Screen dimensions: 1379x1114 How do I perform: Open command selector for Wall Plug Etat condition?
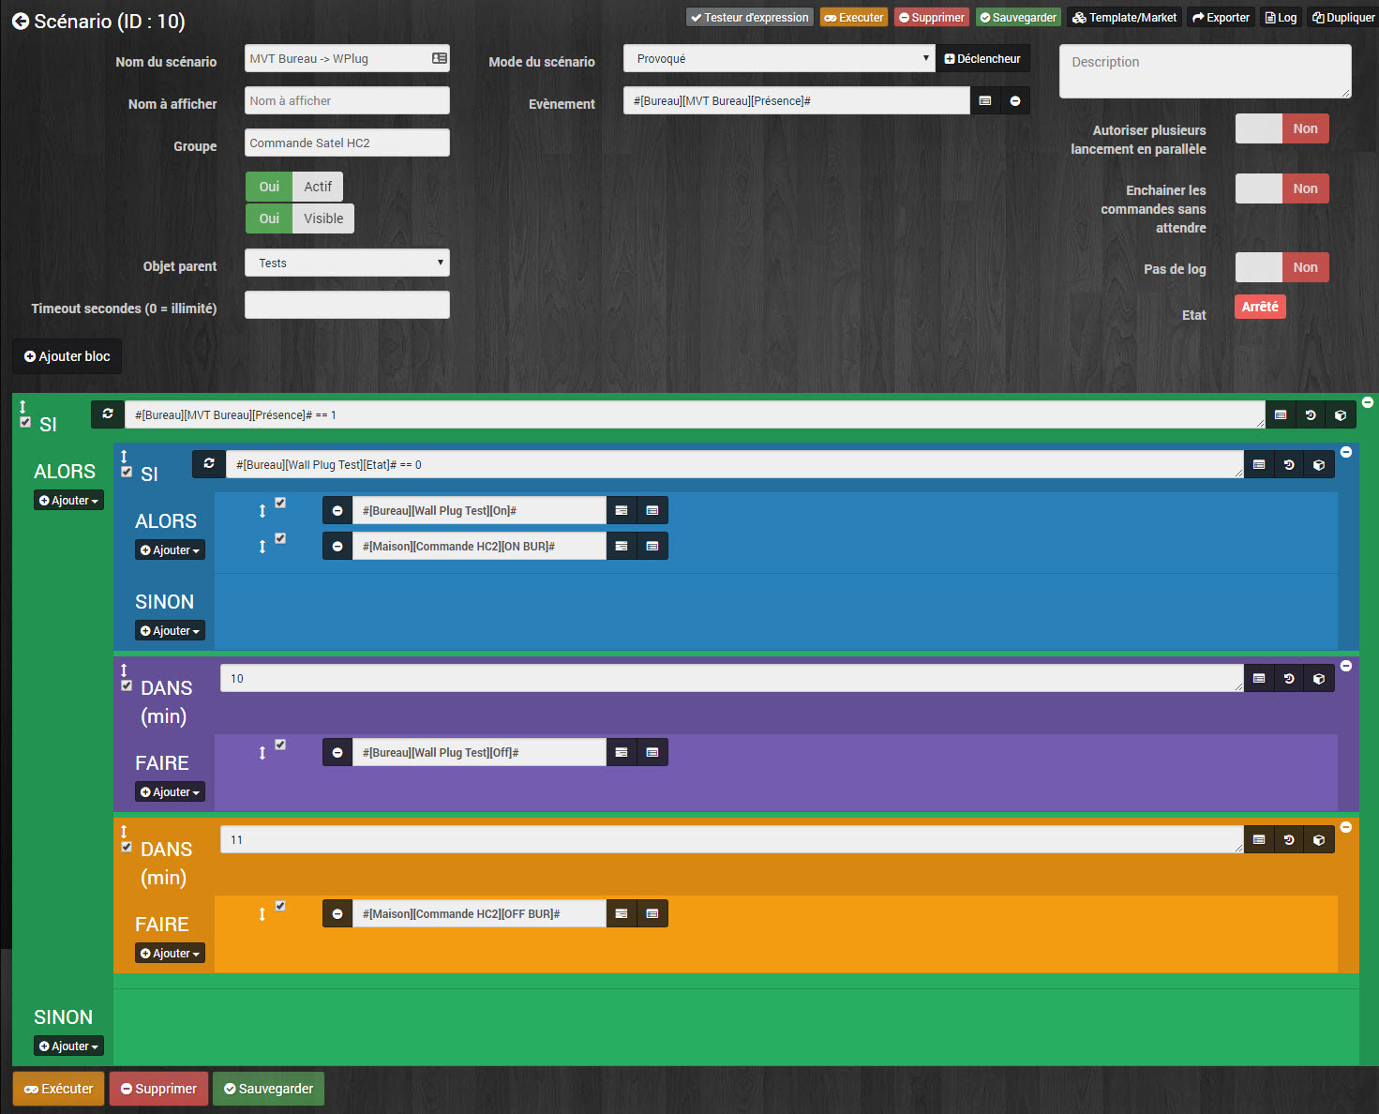[1259, 464]
